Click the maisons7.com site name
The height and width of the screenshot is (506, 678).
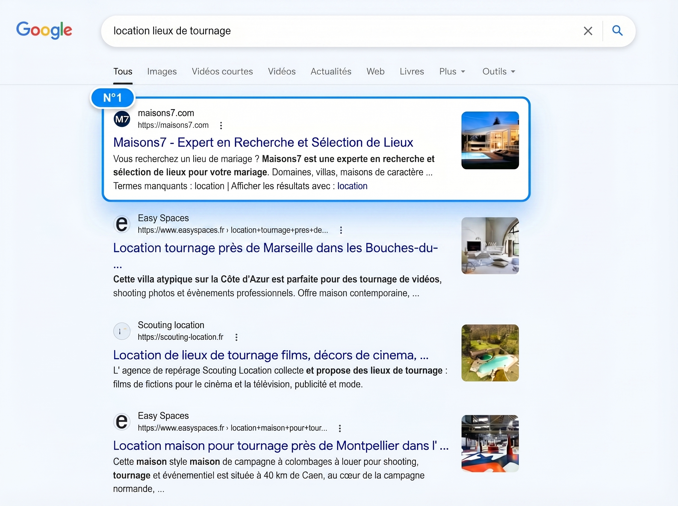click(166, 113)
